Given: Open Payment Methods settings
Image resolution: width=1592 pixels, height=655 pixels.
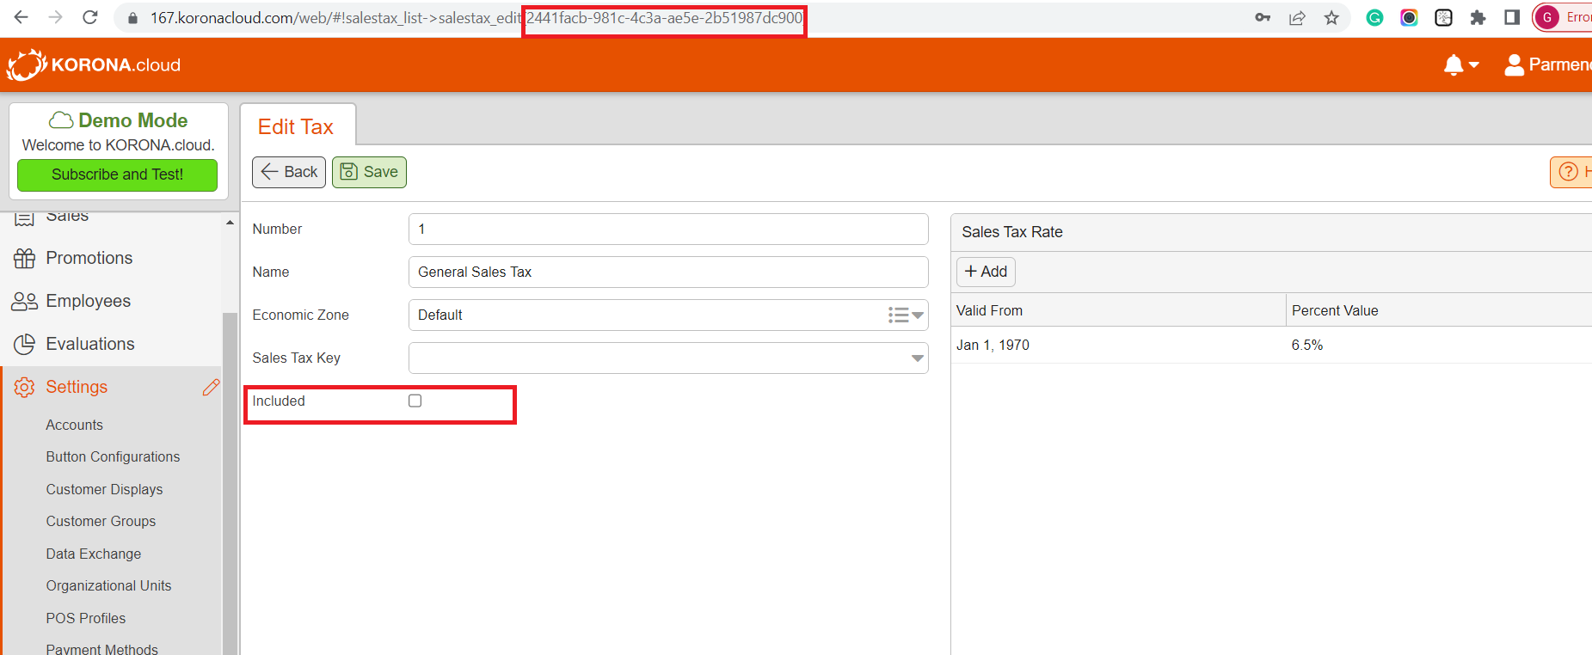Looking at the screenshot, I should click(x=102, y=648).
